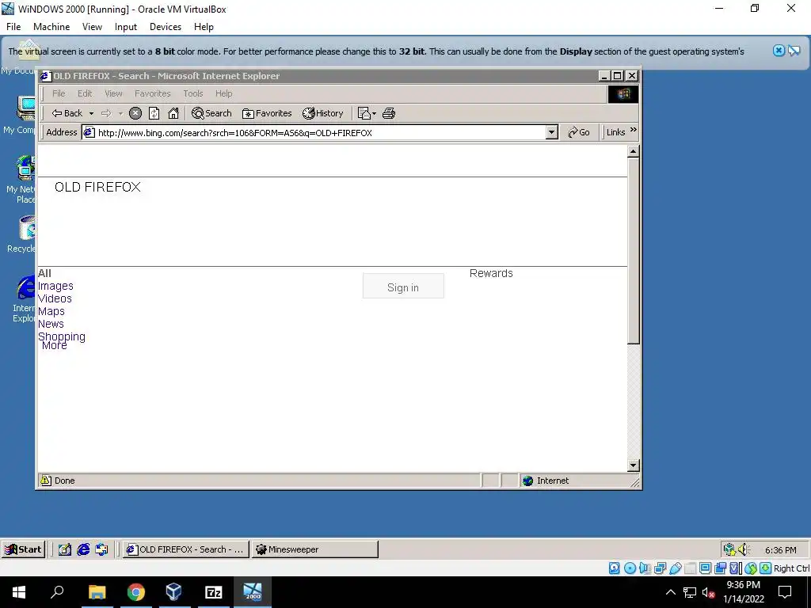
Task: Click VirtualBox Guest Additions tray icon
Action: (x=729, y=549)
